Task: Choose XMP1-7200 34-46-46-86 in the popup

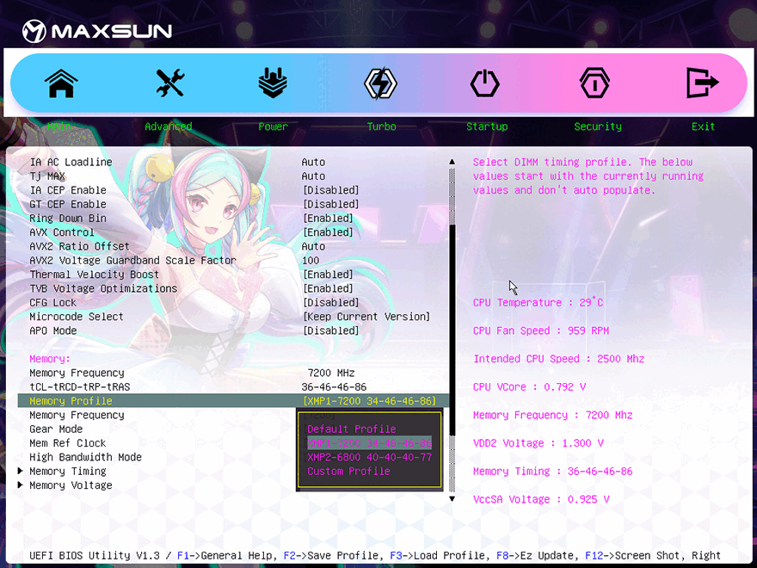Action: pyautogui.click(x=369, y=443)
